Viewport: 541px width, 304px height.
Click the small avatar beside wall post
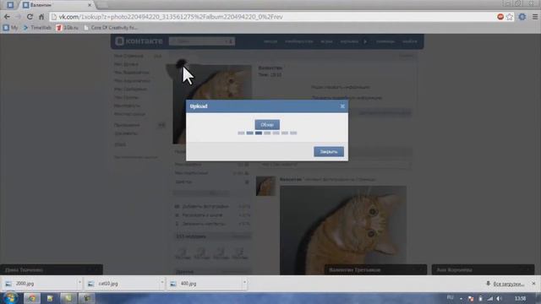(x=265, y=186)
